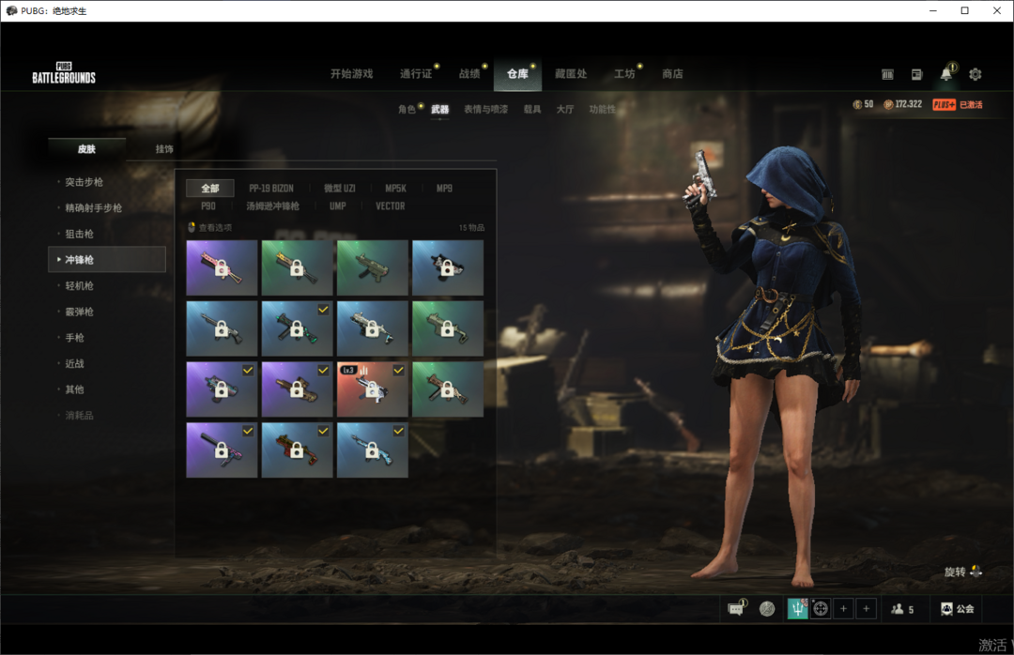Select the 狙击枪 category
The image size is (1014, 655).
[x=79, y=234]
